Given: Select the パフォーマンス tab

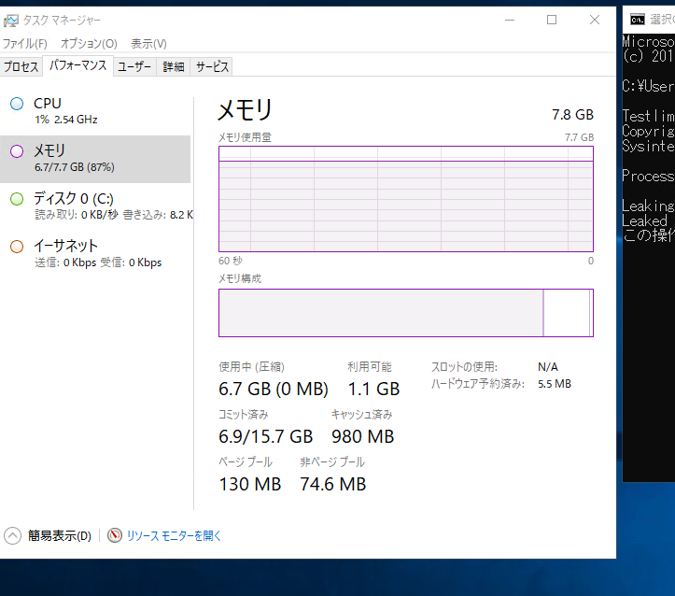Looking at the screenshot, I should point(77,65).
